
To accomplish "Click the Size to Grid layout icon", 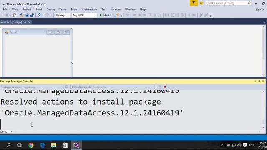I will [x=182, y=15].
